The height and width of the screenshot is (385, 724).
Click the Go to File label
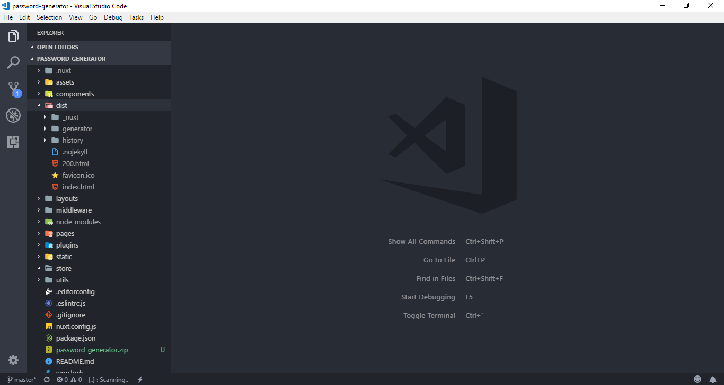(439, 260)
